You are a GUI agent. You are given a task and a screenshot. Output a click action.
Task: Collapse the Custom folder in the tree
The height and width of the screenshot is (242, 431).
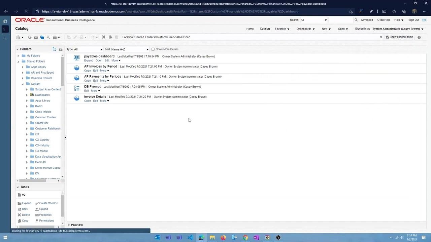(x=23, y=84)
